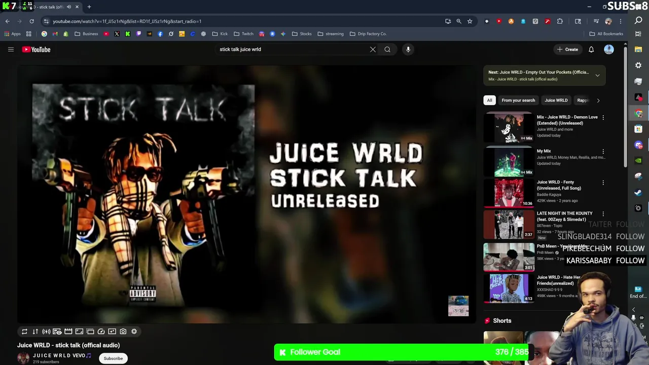Click the YouTube search magnifier button
Viewport: 649px width, 365px height.
click(387, 49)
